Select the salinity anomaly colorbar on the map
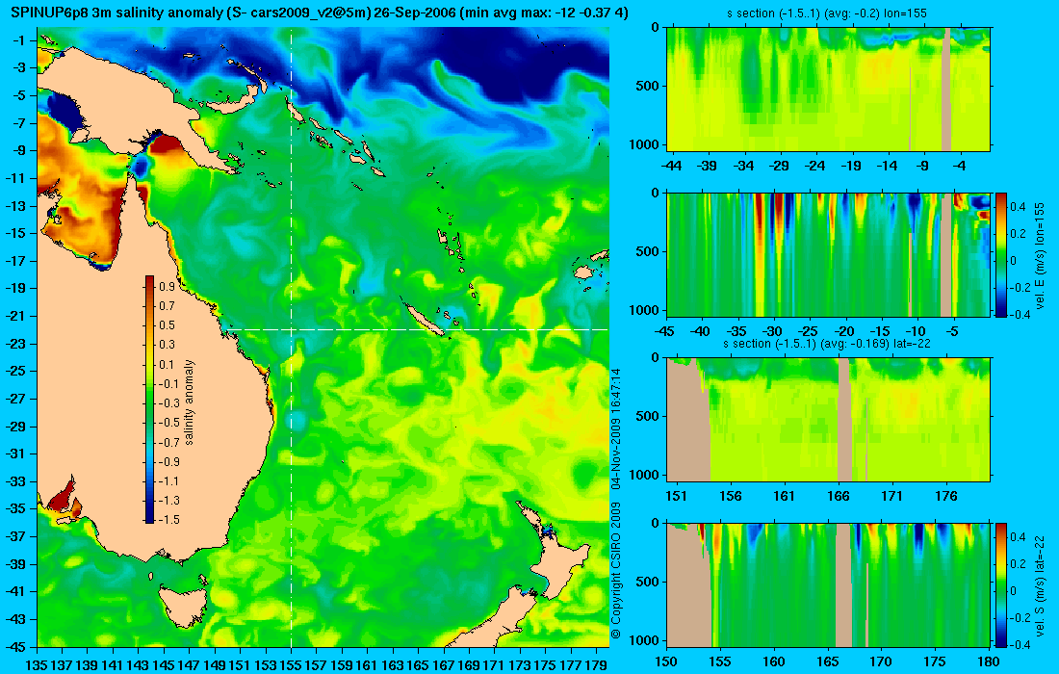The width and height of the screenshot is (1059, 674). click(x=149, y=400)
